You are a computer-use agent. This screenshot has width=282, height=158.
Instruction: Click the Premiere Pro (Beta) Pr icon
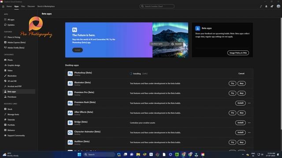[x=70, y=93]
